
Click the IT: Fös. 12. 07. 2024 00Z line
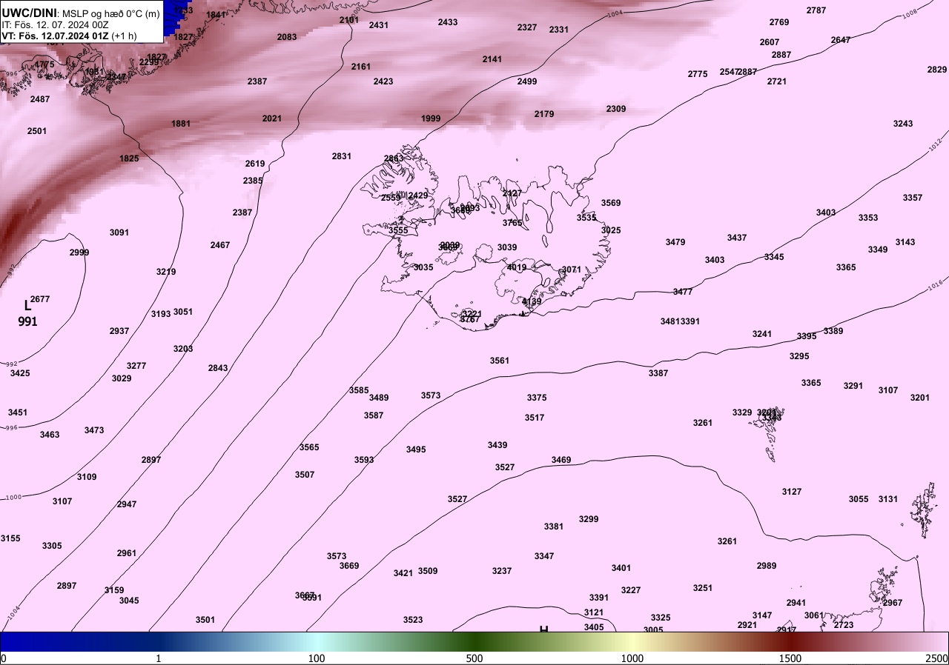(x=55, y=24)
